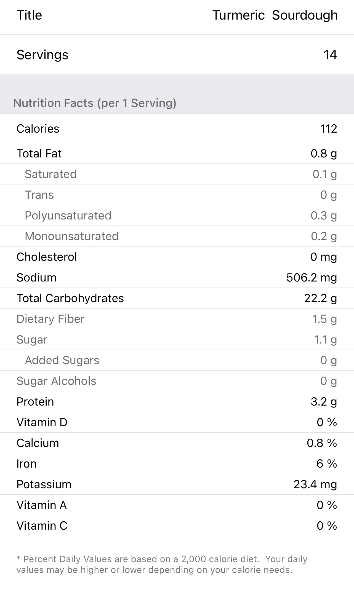The width and height of the screenshot is (354, 590).
Task: Tap the Turmeric Sourdough title field
Action: click(275, 15)
